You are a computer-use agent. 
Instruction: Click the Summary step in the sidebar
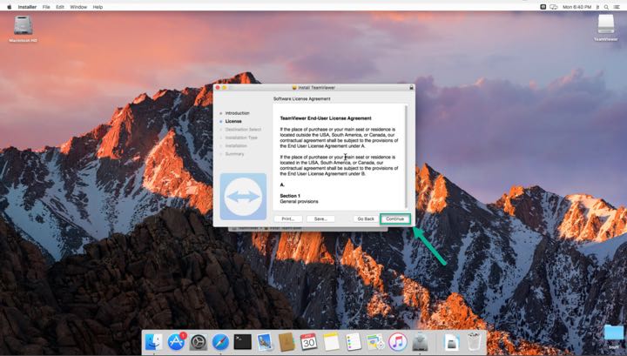pyautogui.click(x=234, y=154)
